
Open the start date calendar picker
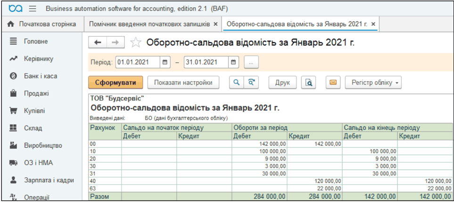point(165,62)
